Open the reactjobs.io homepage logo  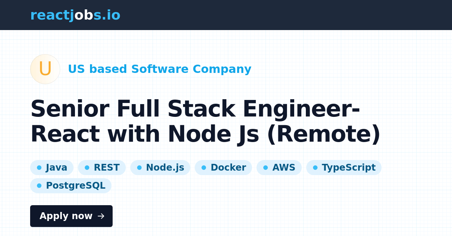[75, 15]
